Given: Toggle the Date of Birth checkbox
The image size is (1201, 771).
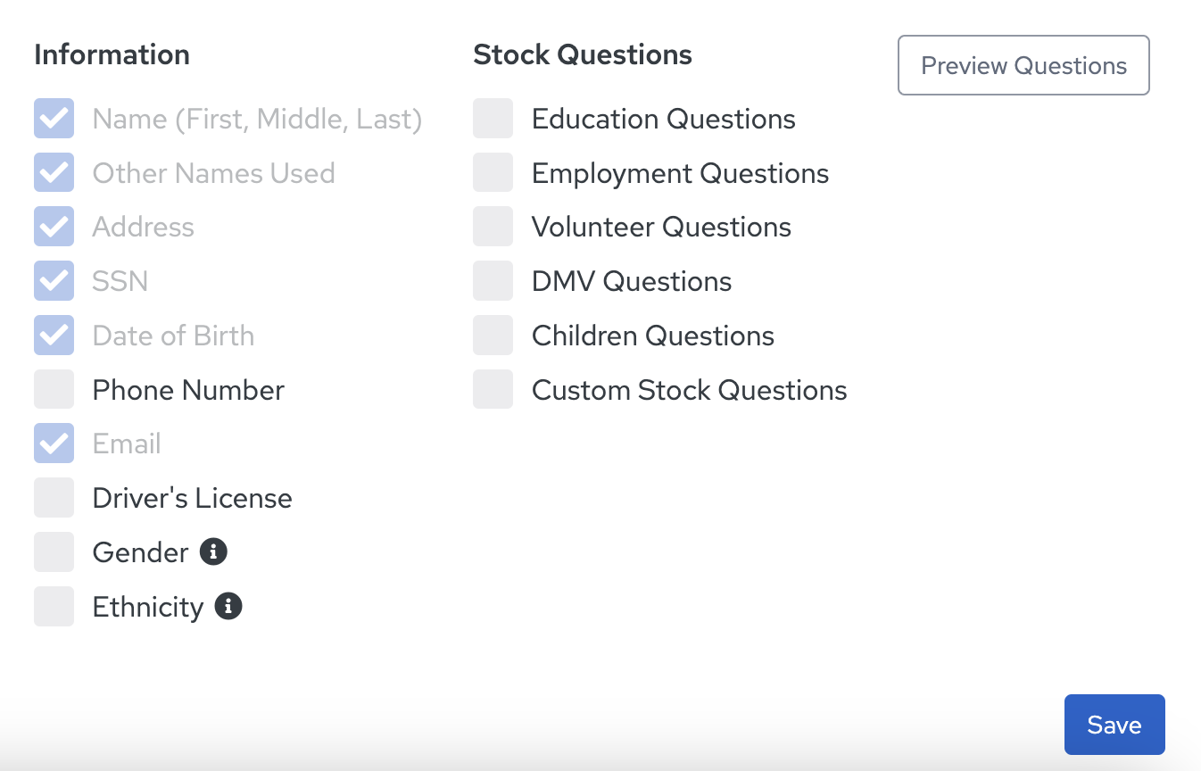Looking at the screenshot, I should click(x=54, y=335).
